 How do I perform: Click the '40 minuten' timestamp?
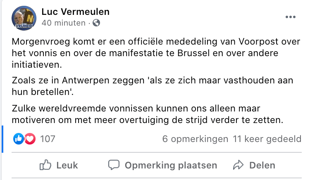(x=63, y=23)
